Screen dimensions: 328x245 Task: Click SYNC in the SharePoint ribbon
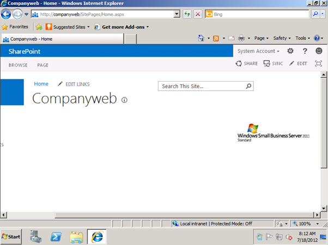(x=273, y=64)
